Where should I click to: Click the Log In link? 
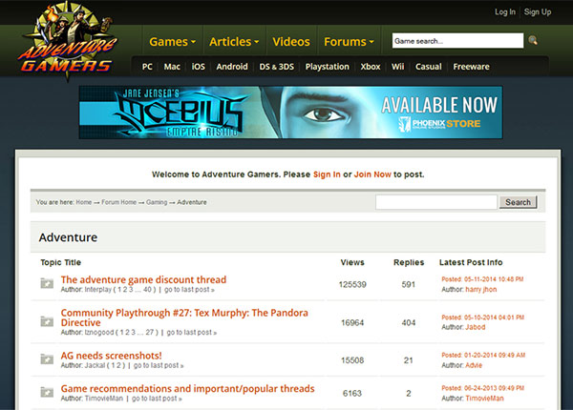point(505,12)
